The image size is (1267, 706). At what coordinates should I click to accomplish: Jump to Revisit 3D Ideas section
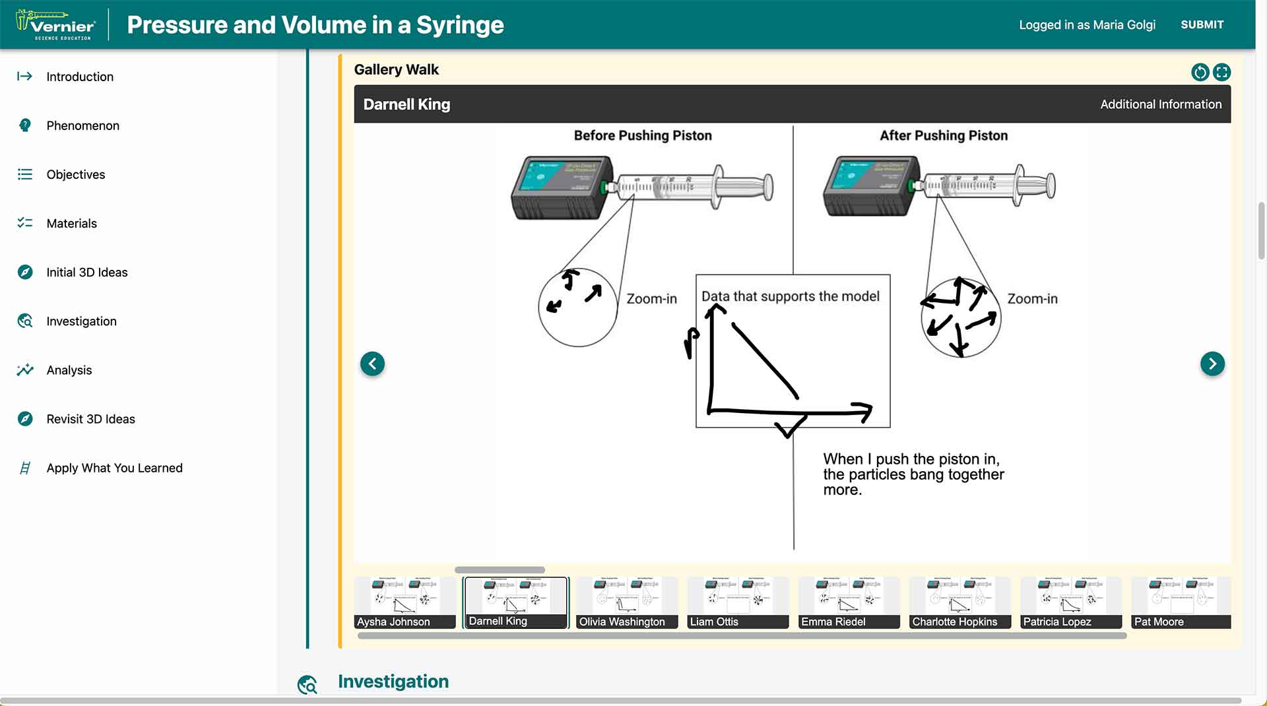(90, 419)
